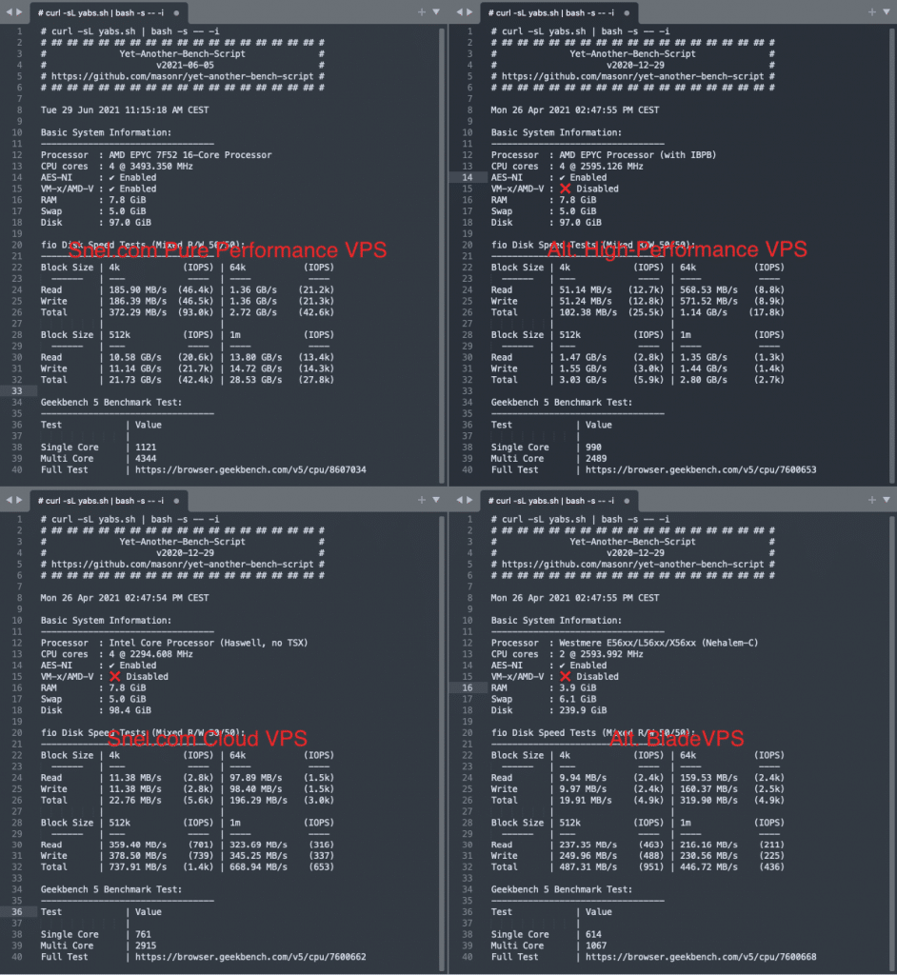897x975 pixels.
Task: Click the forward tab arrow in the bottom-left pane
Action: coord(19,500)
